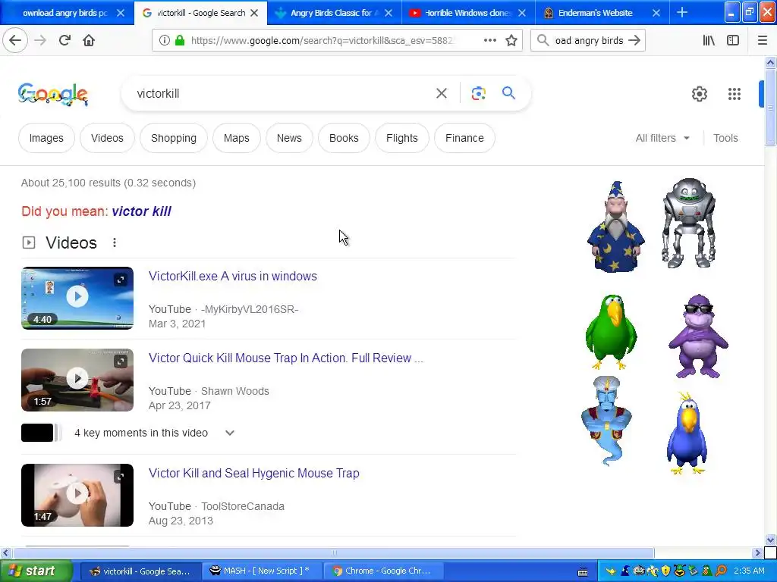Click the Merlin wizard agent character
The width and height of the screenshot is (777, 582).
pos(615,227)
